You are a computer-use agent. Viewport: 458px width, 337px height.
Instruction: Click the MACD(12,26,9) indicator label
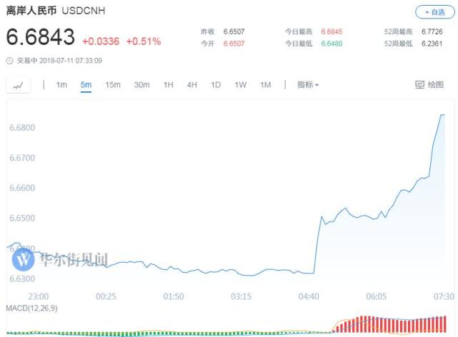pos(31,308)
